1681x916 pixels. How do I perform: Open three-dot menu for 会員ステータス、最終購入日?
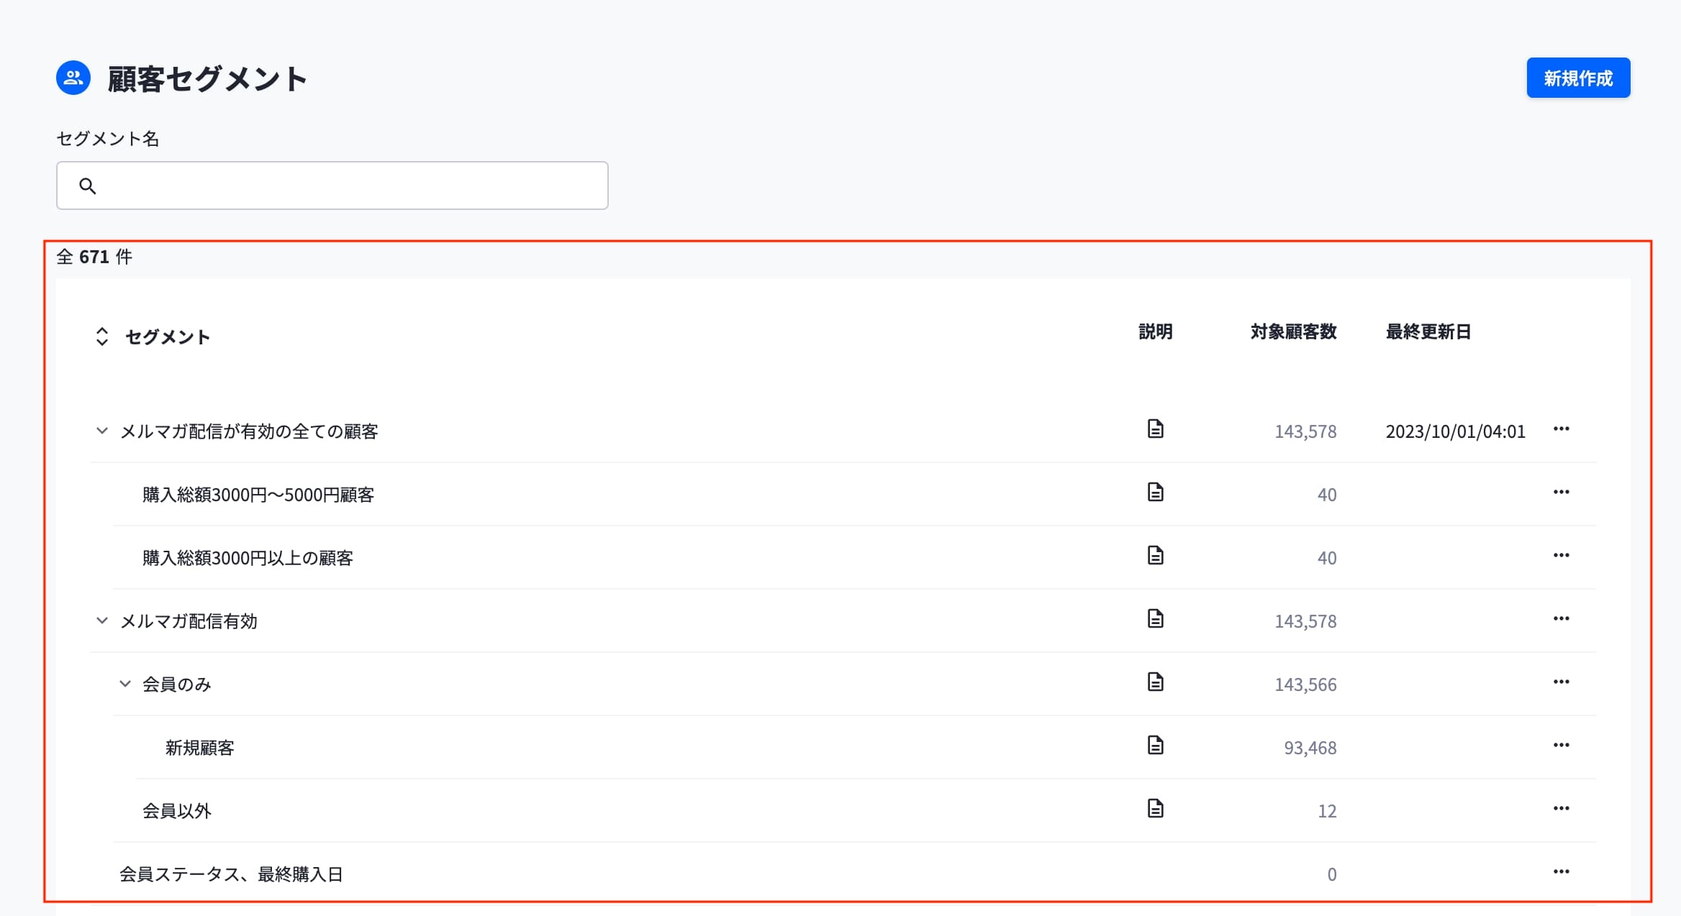coord(1561,872)
